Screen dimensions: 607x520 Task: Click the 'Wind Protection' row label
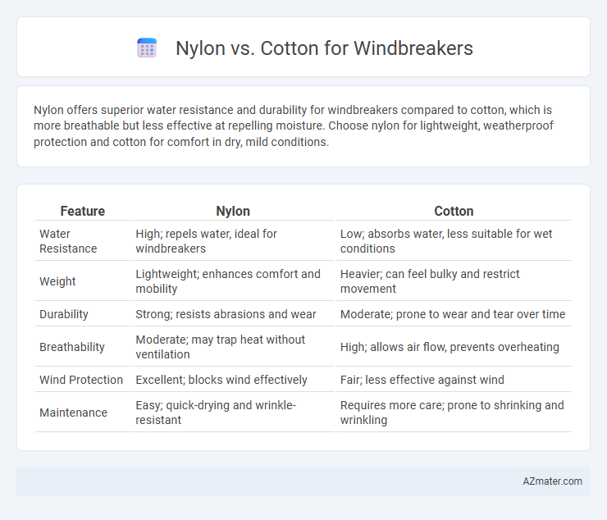(x=83, y=380)
